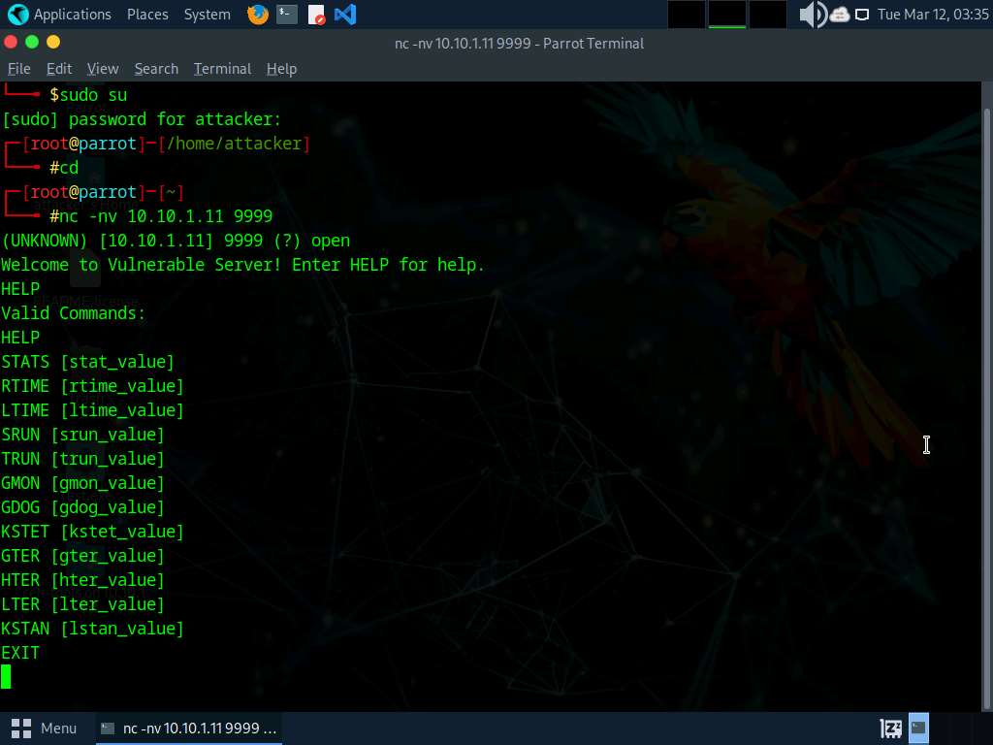Open the terminal launcher in the top panel
The image size is (993, 745).
[x=287, y=14]
